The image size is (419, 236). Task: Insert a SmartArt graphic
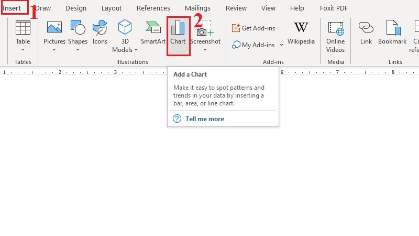(x=153, y=32)
